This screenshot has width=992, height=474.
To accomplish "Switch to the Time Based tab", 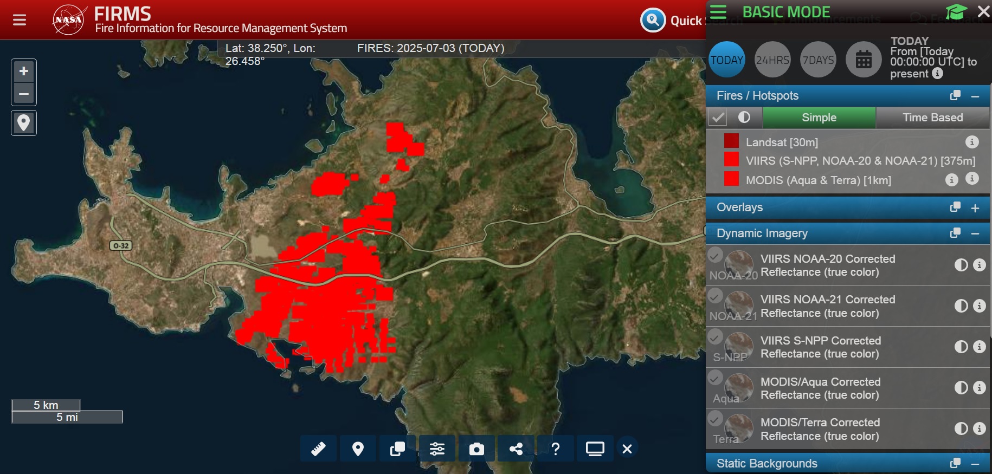I will (x=932, y=118).
